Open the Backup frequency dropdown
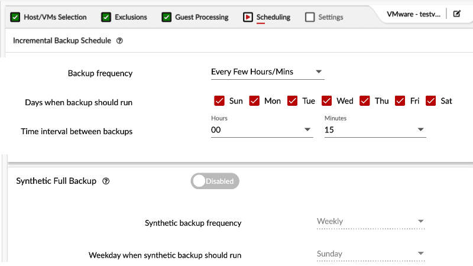This screenshot has width=473, height=266. (x=268, y=72)
